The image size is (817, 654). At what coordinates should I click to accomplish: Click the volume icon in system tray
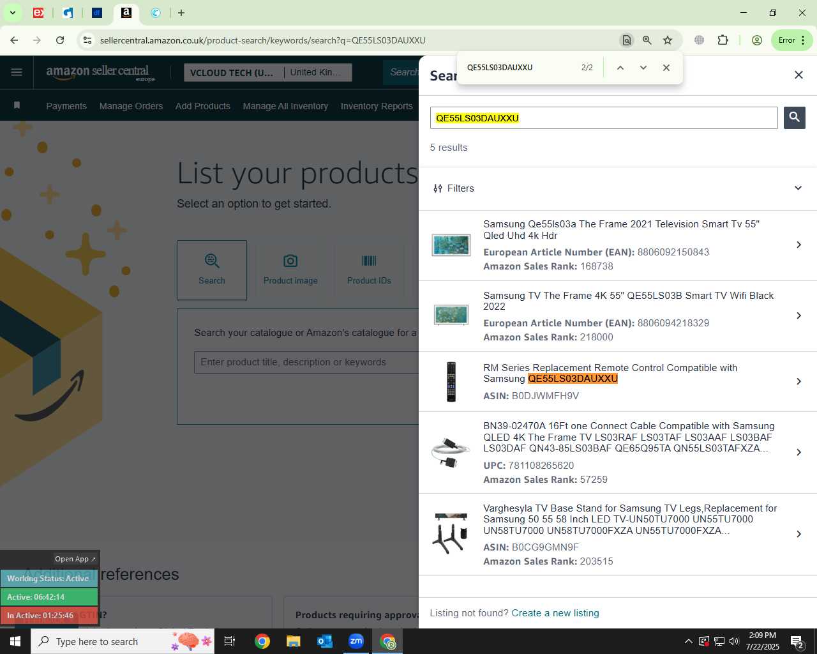click(x=734, y=641)
